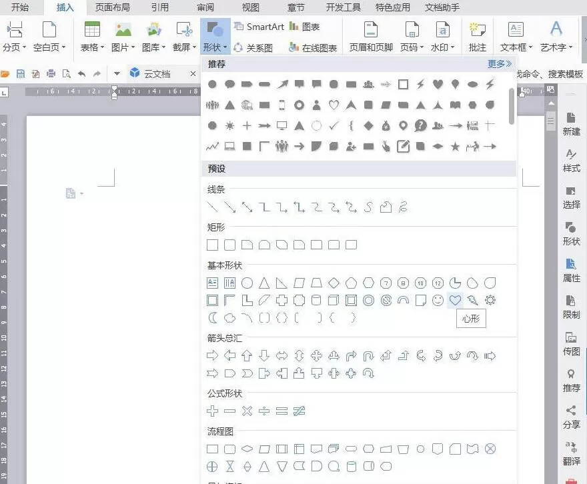The width and height of the screenshot is (587, 484).
Task: Choose the plain rectangle shape
Action: click(x=212, y=245)
